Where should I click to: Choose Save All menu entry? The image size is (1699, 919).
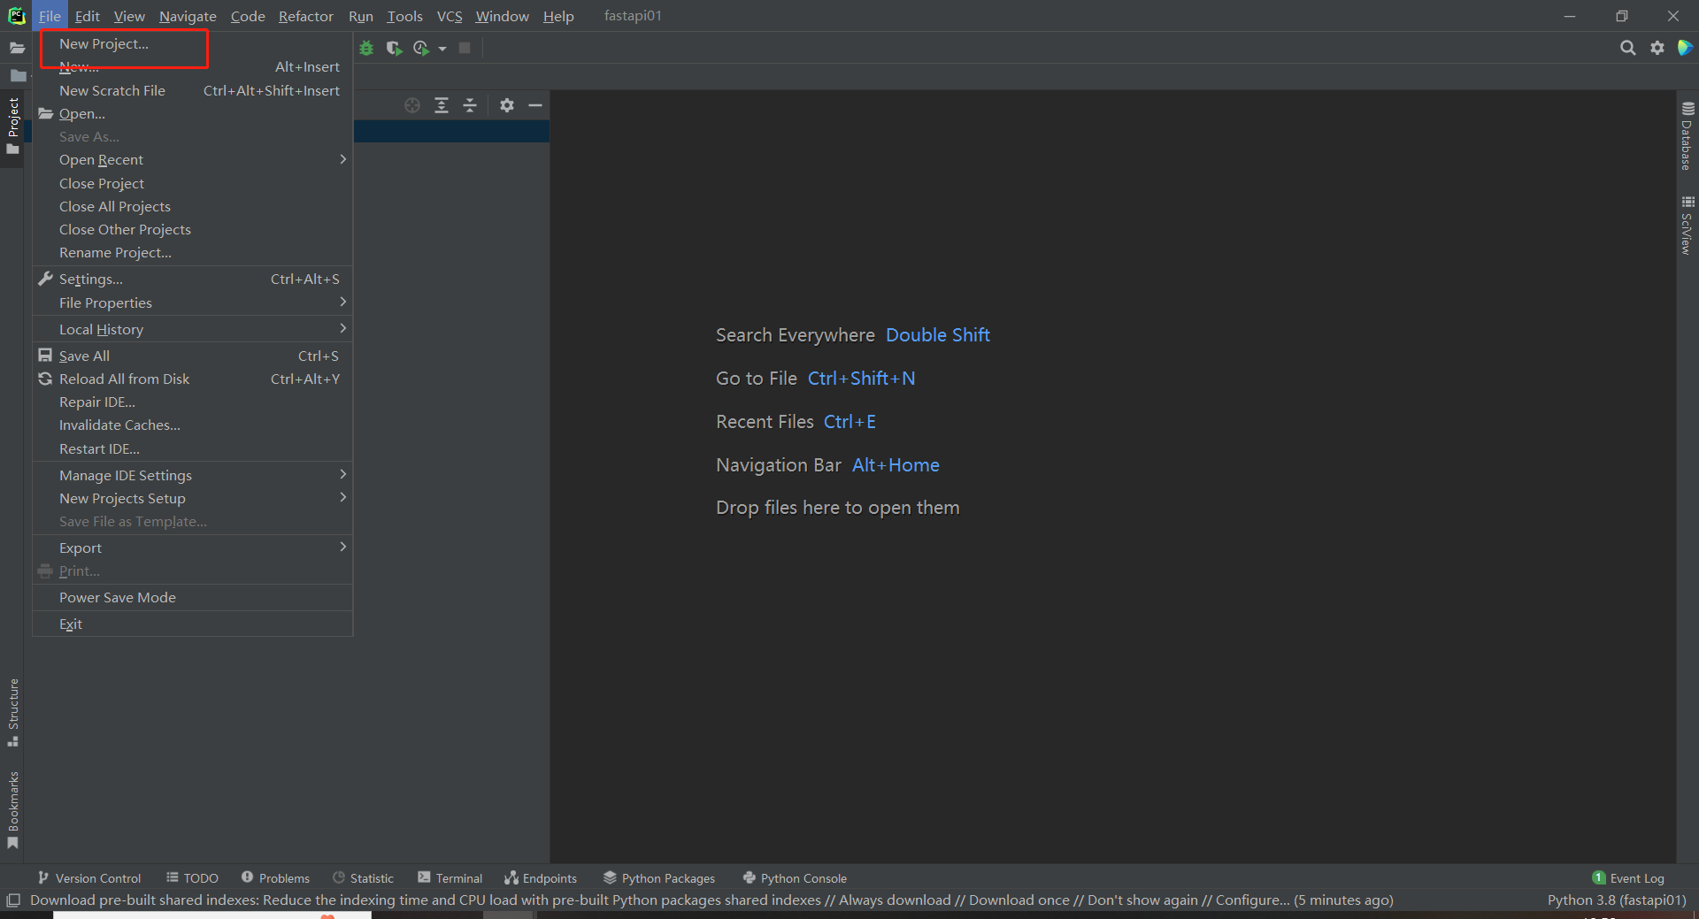coord(192,356)
